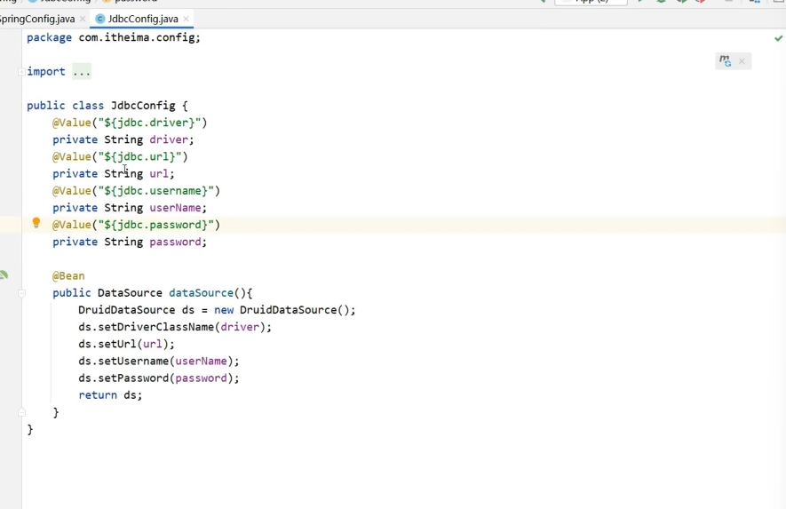Open the yellow lightbulb quick-fix icon
The height and width of the screenshot is (509, 786).
point(36,223)
